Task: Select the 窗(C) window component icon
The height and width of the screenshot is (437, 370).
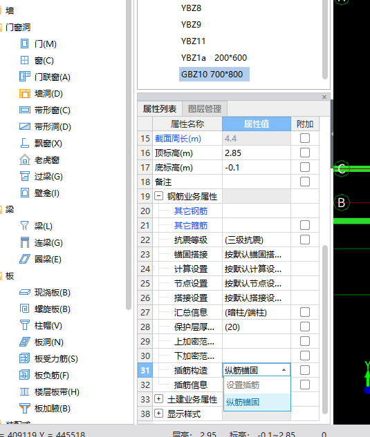Action: tap(25, 60)
